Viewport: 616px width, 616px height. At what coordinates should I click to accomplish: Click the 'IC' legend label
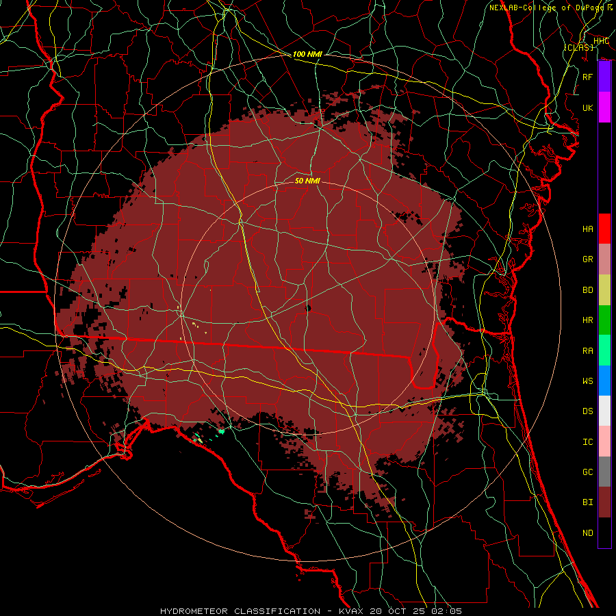[x=588, y=442]
